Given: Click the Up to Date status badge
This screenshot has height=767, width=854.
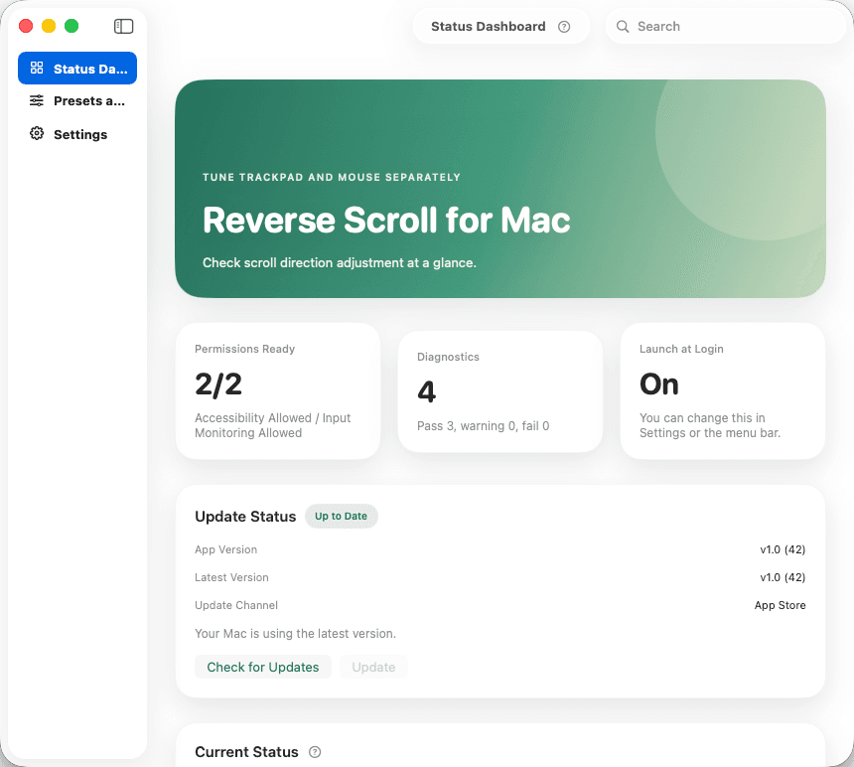Looking at the screenshot, I should click(x=341, y=516).
